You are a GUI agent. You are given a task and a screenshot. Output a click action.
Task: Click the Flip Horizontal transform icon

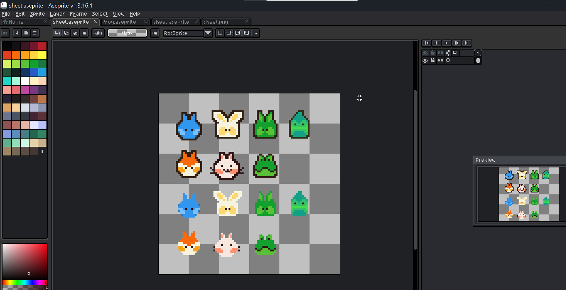tap(220, 33)
